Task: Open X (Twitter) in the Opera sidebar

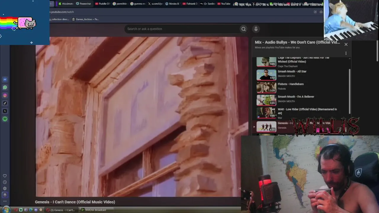Action: 5,111
